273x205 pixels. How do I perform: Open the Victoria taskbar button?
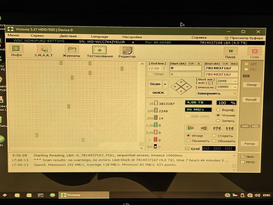click(84, 195)
